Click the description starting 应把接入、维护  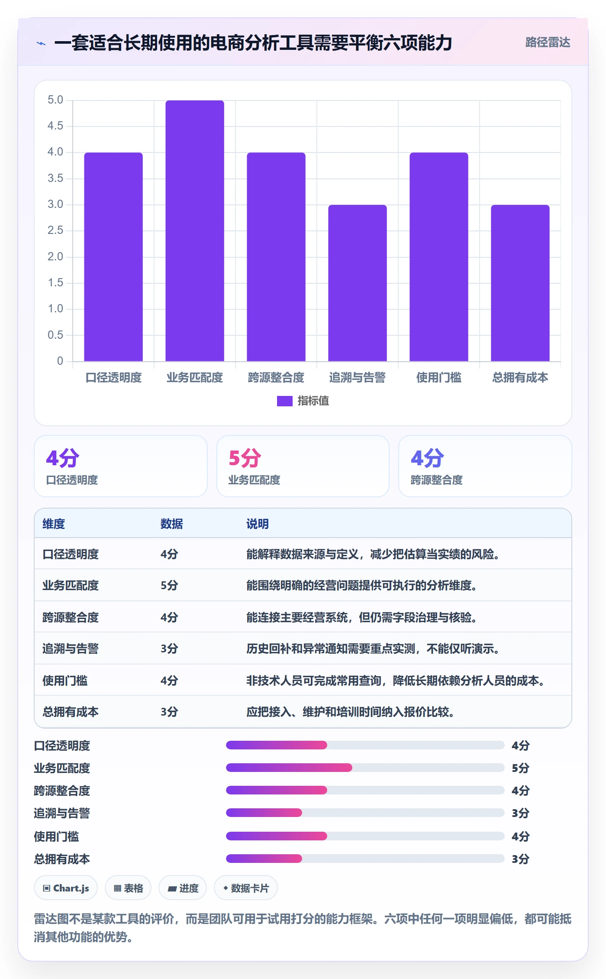pyautogui.click(x=351, y=712)
